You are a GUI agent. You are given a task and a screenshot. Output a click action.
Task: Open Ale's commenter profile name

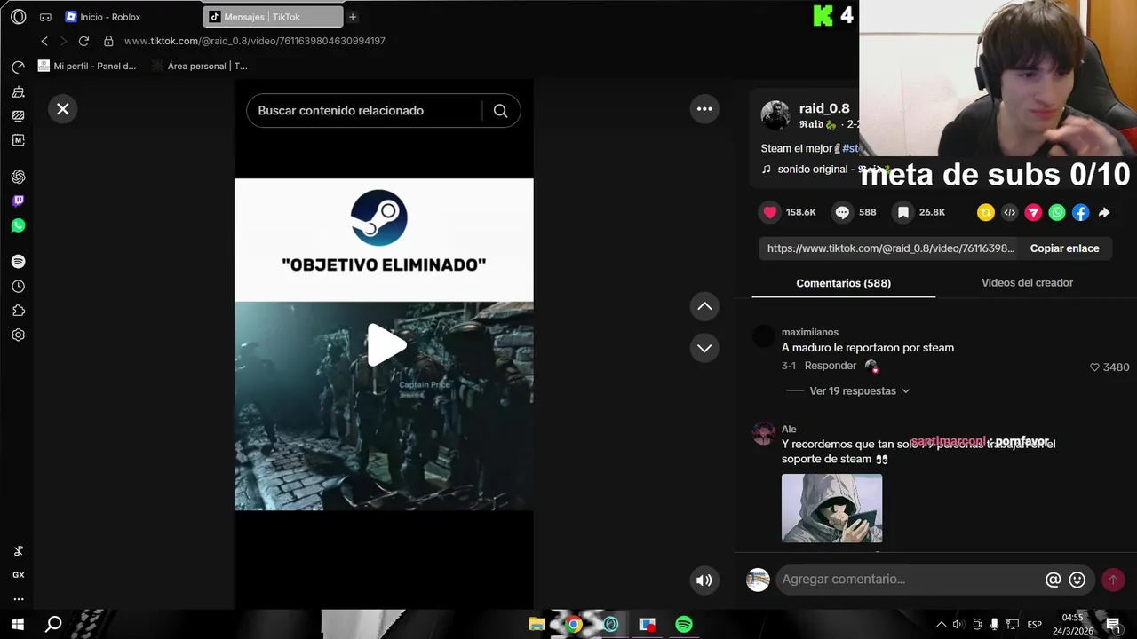pyautogui.click(x=789, y=430)
